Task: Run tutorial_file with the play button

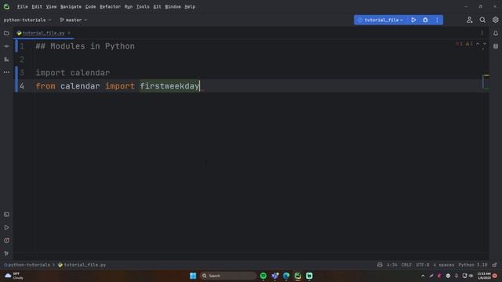Action: tap(413, 20)
